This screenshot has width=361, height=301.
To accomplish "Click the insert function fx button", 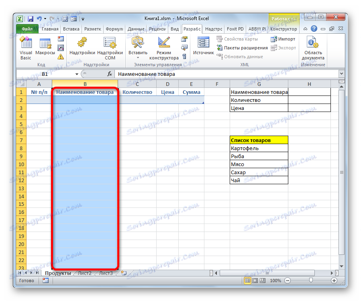I will point(110,74).
